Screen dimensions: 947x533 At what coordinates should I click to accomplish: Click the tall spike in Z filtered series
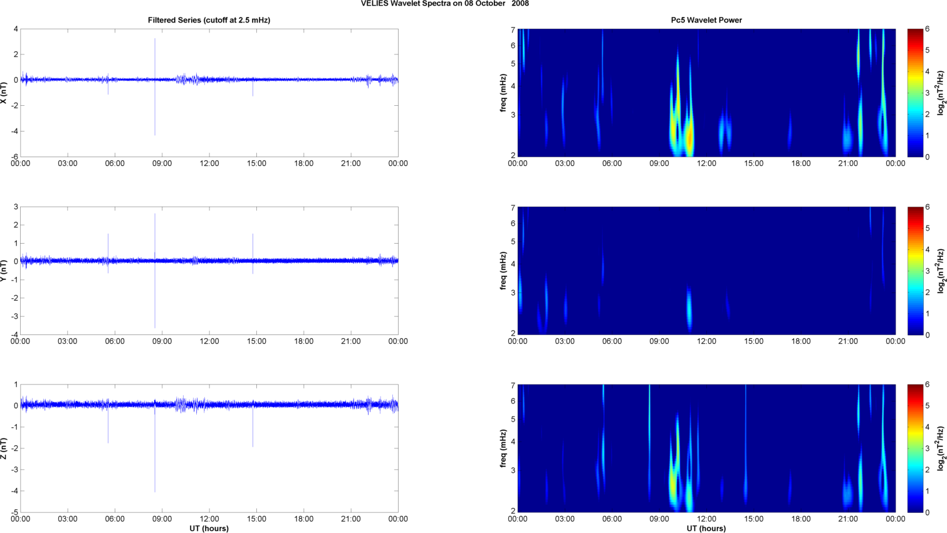[x=155, y=446]
